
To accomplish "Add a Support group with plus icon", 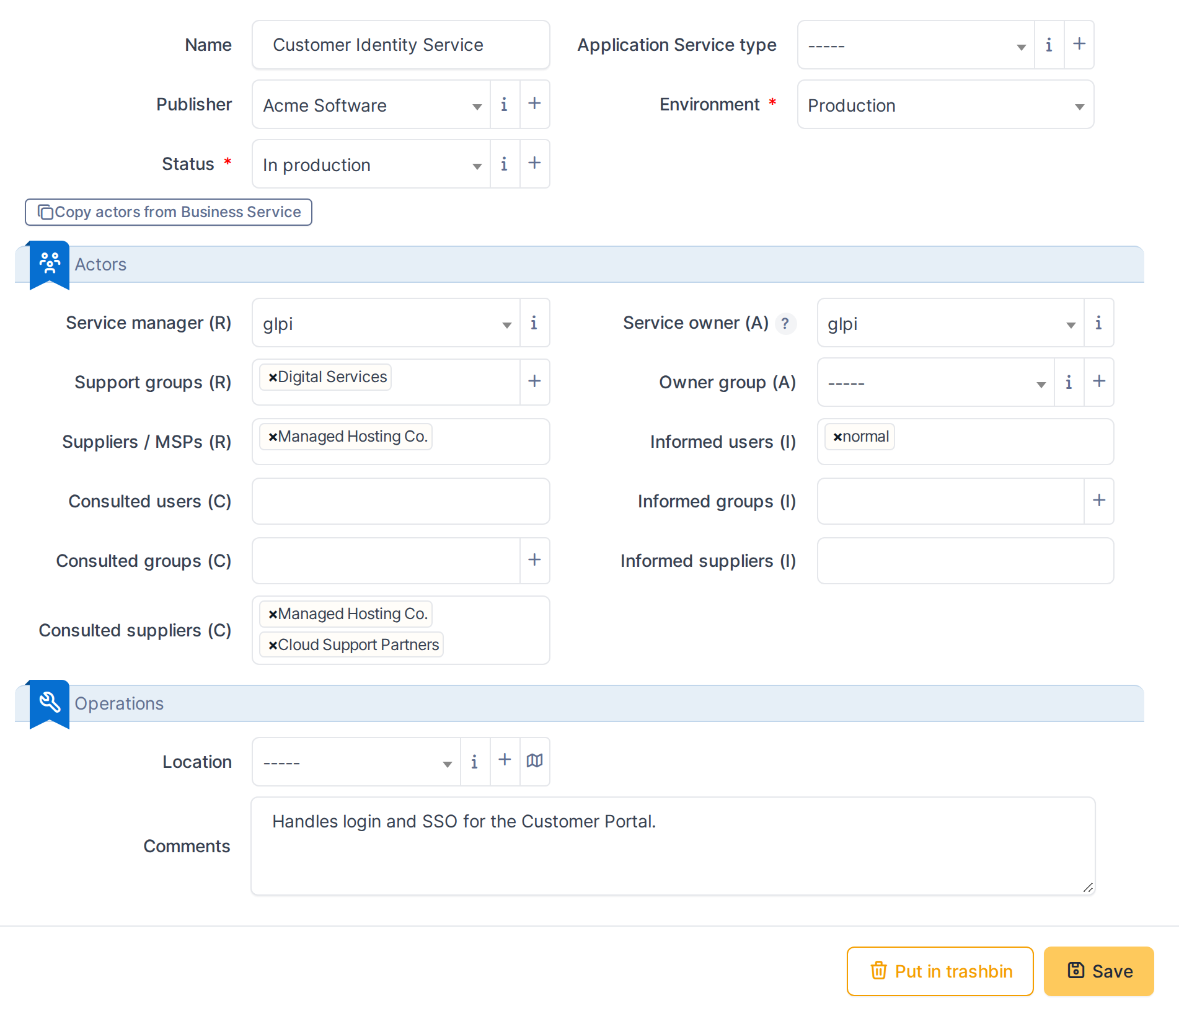I will click(534, 381).
